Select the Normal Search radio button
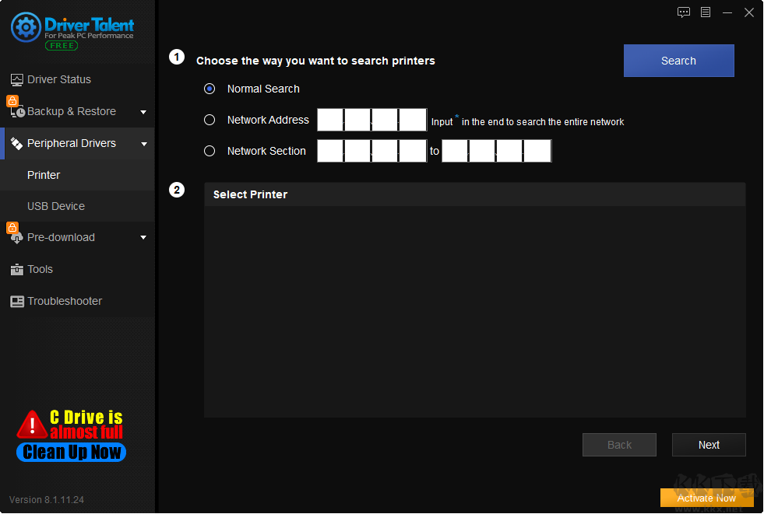Screen dimensions: 764x514 (209, 89)
